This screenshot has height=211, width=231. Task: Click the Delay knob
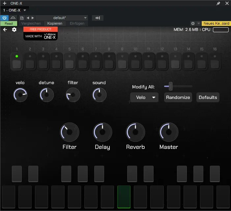tap(102, 132)
